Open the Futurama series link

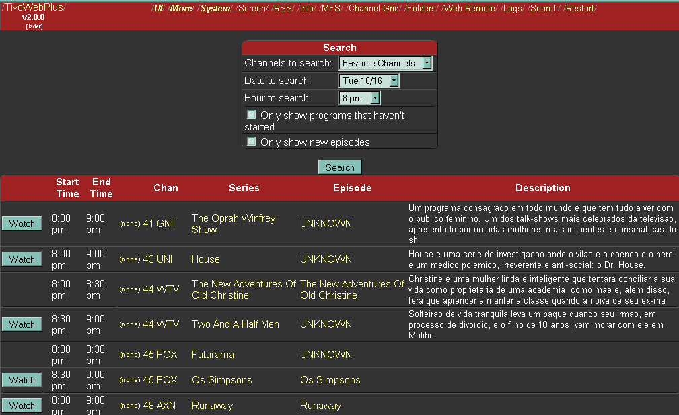coord(214,355)
